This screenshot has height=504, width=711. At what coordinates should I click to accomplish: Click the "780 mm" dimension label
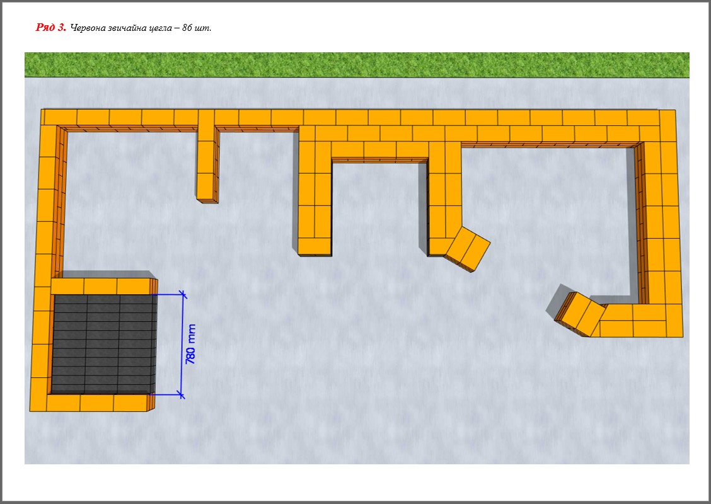point(191,344)
